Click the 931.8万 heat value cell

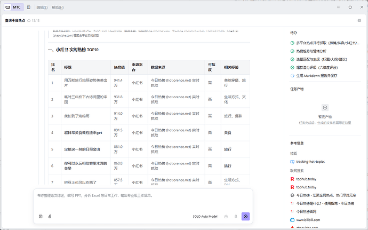[118, 99]
